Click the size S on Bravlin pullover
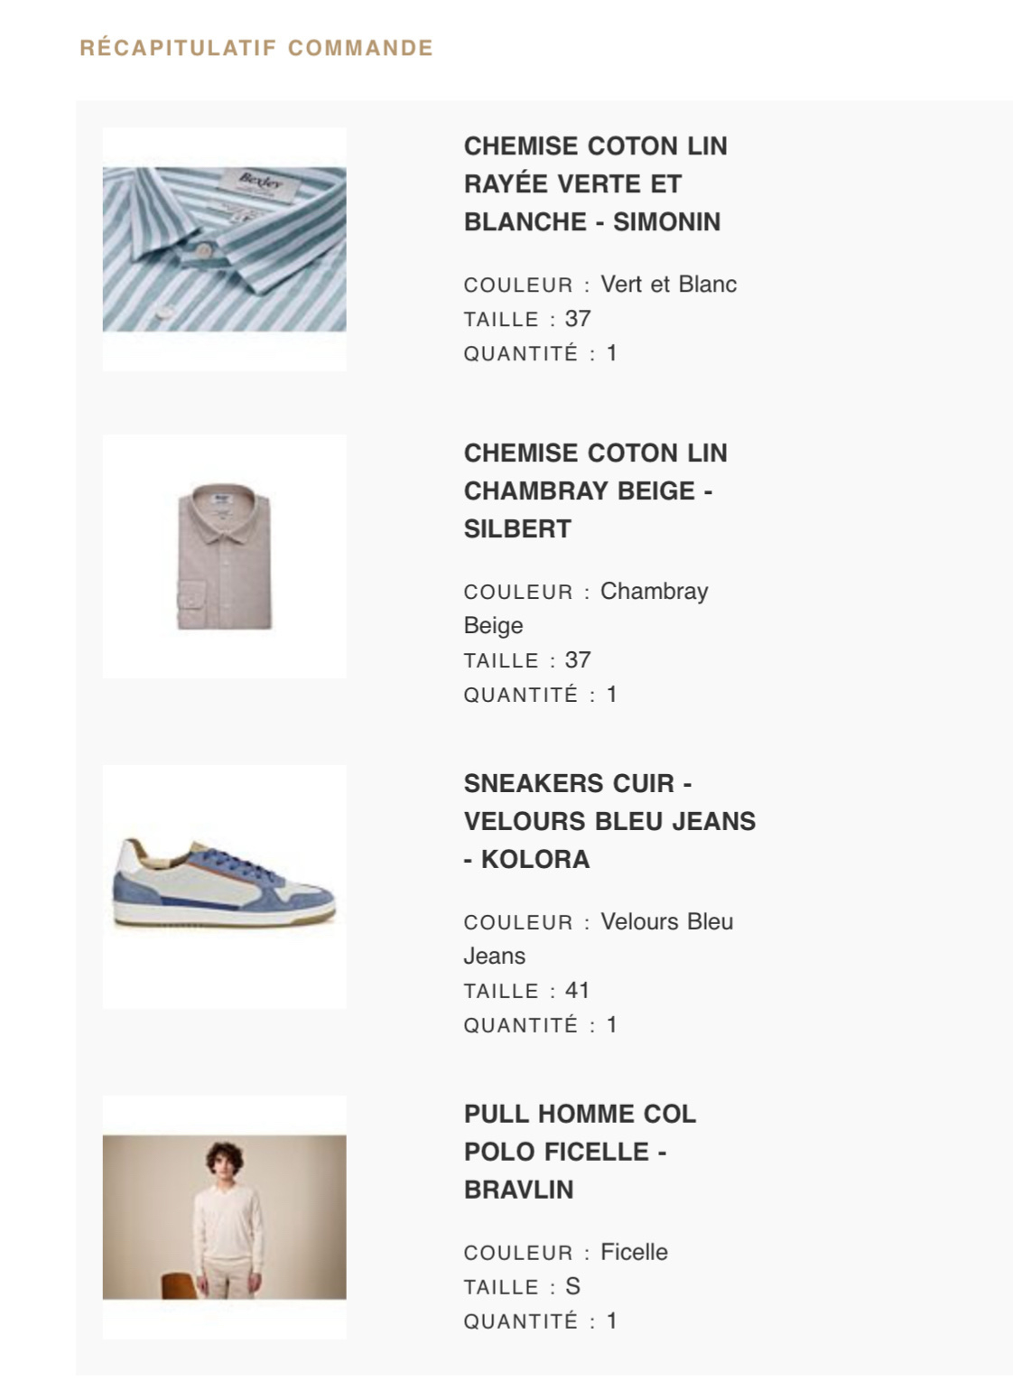 [572, 1287]
